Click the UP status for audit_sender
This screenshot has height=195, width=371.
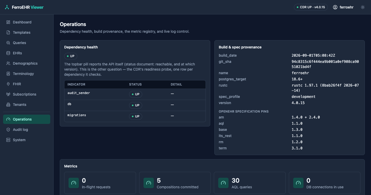point(136,94)
